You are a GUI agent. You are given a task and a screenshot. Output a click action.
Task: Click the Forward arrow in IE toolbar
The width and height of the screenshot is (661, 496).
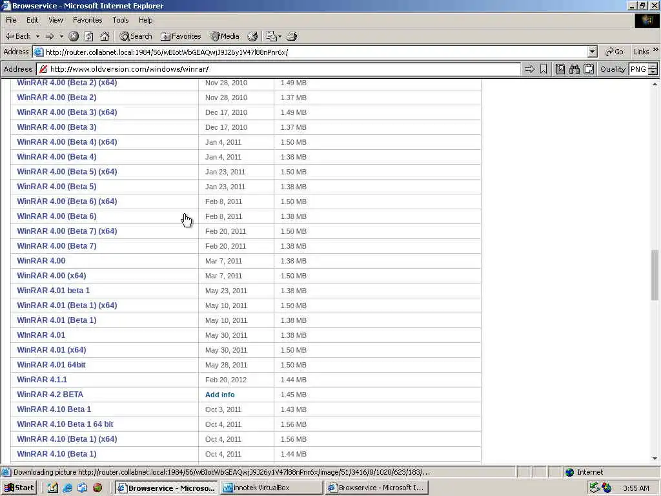[50, 36]
